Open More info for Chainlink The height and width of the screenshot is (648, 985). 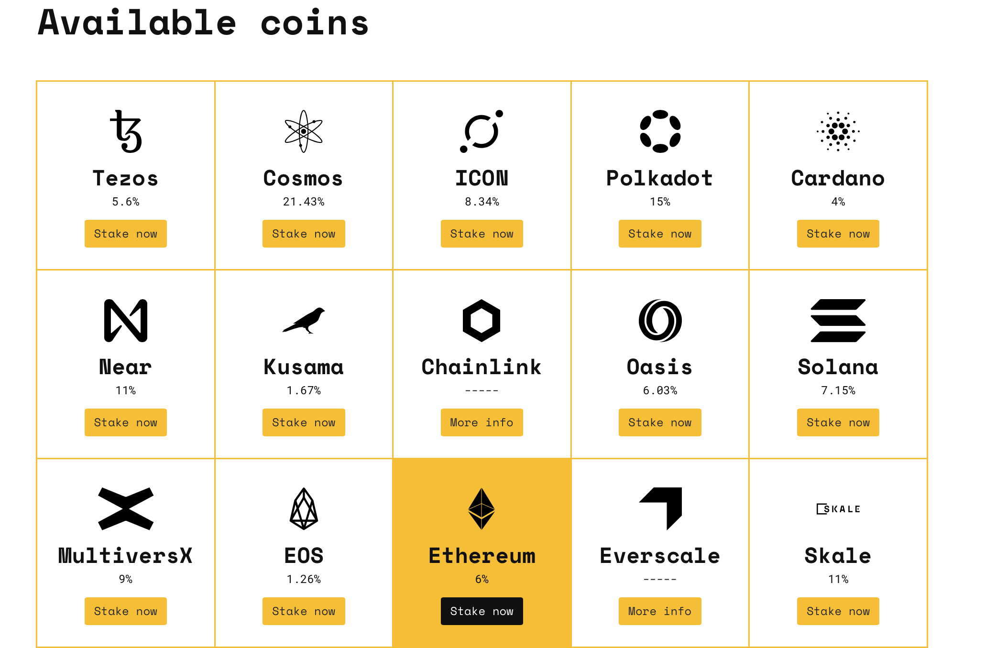coord(482,422)
